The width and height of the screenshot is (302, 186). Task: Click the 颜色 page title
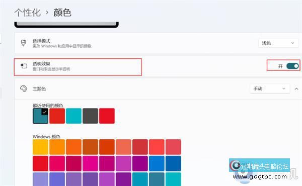point(62,13)
